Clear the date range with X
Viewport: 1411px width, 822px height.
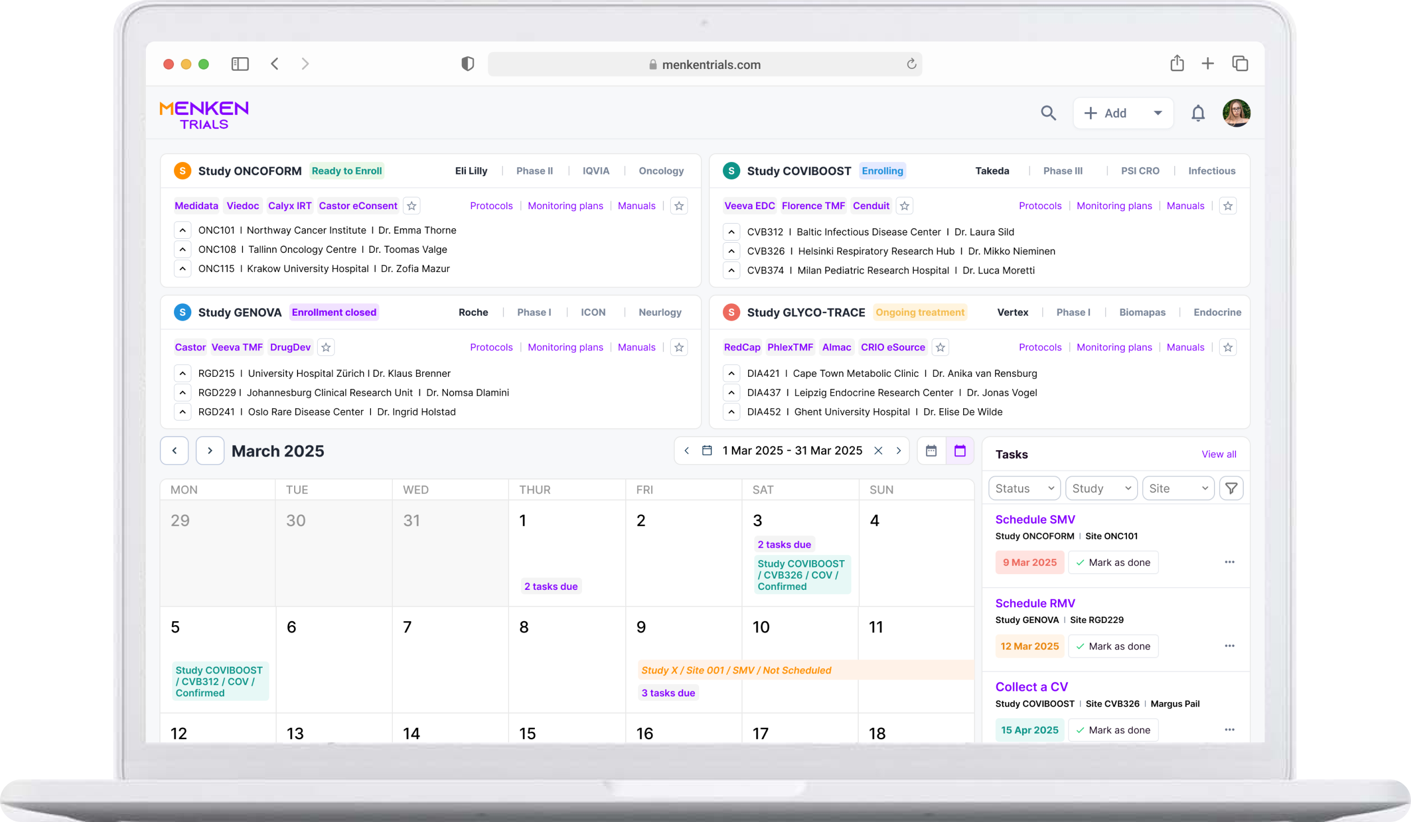pos(878,451)
